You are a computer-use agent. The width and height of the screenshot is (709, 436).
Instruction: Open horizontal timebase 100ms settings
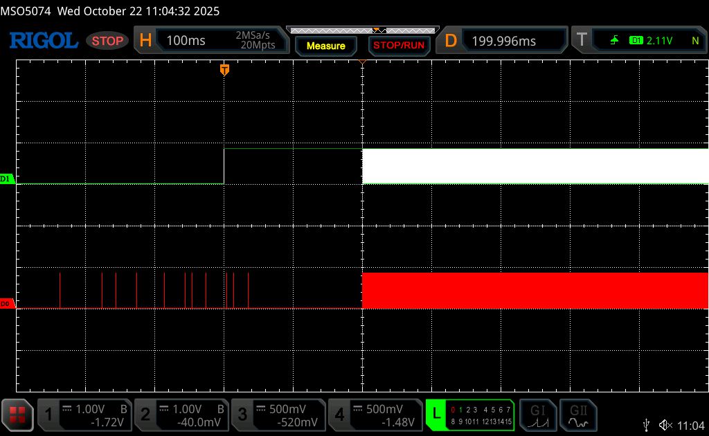(212, 41)
